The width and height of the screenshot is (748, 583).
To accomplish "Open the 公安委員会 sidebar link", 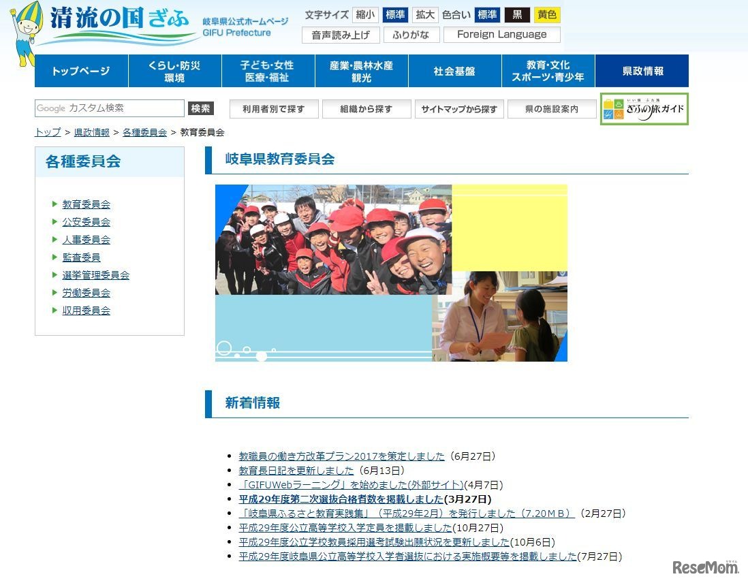I will (x=86, y=221).
